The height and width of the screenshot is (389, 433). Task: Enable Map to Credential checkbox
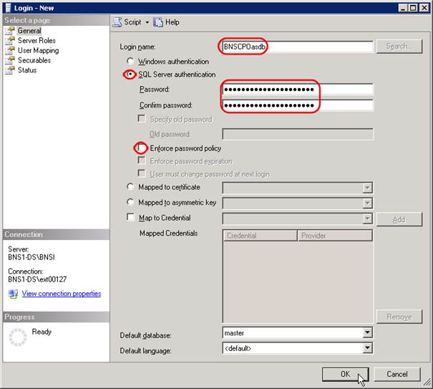(x=131, y=217)
